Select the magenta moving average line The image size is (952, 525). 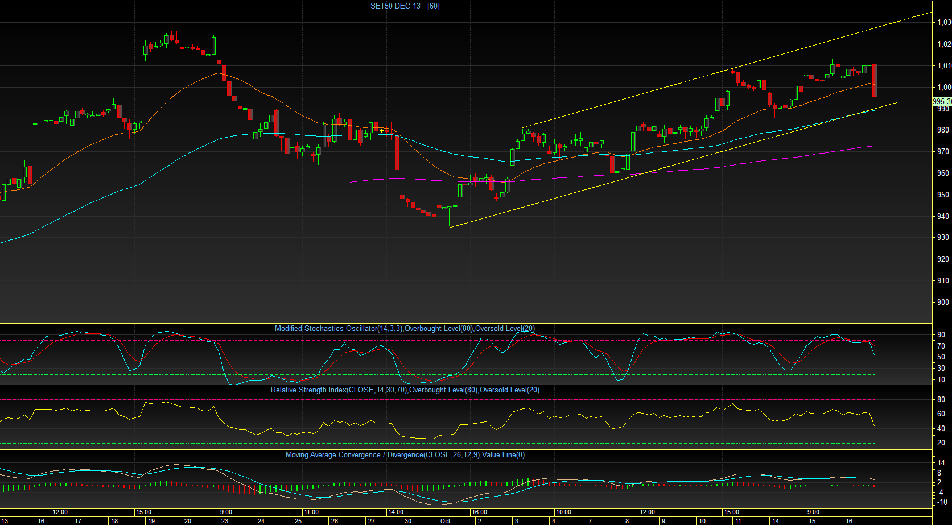point(612,175)
